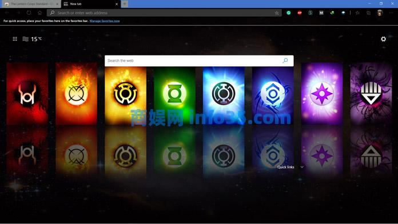
Task: Open the weather widget showing 15°C
Action: (x=32, y=39)
